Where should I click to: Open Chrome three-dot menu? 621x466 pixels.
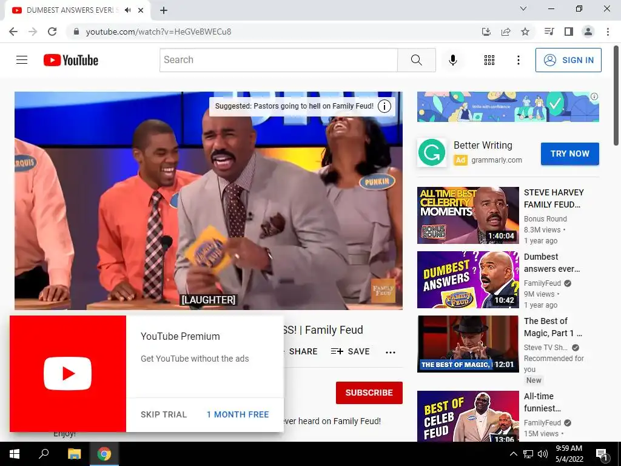608,32
